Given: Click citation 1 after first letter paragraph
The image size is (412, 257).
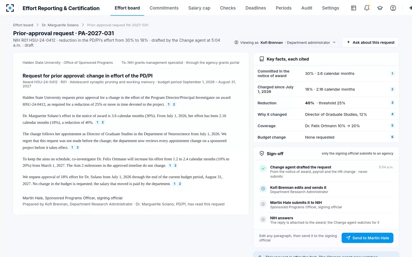Looking at the screenshot, I should click(169, 104).
